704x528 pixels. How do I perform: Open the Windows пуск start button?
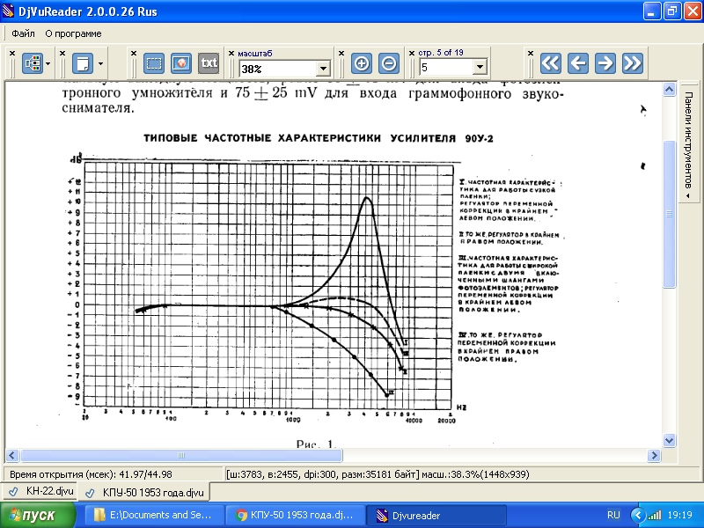coord(38,515)
